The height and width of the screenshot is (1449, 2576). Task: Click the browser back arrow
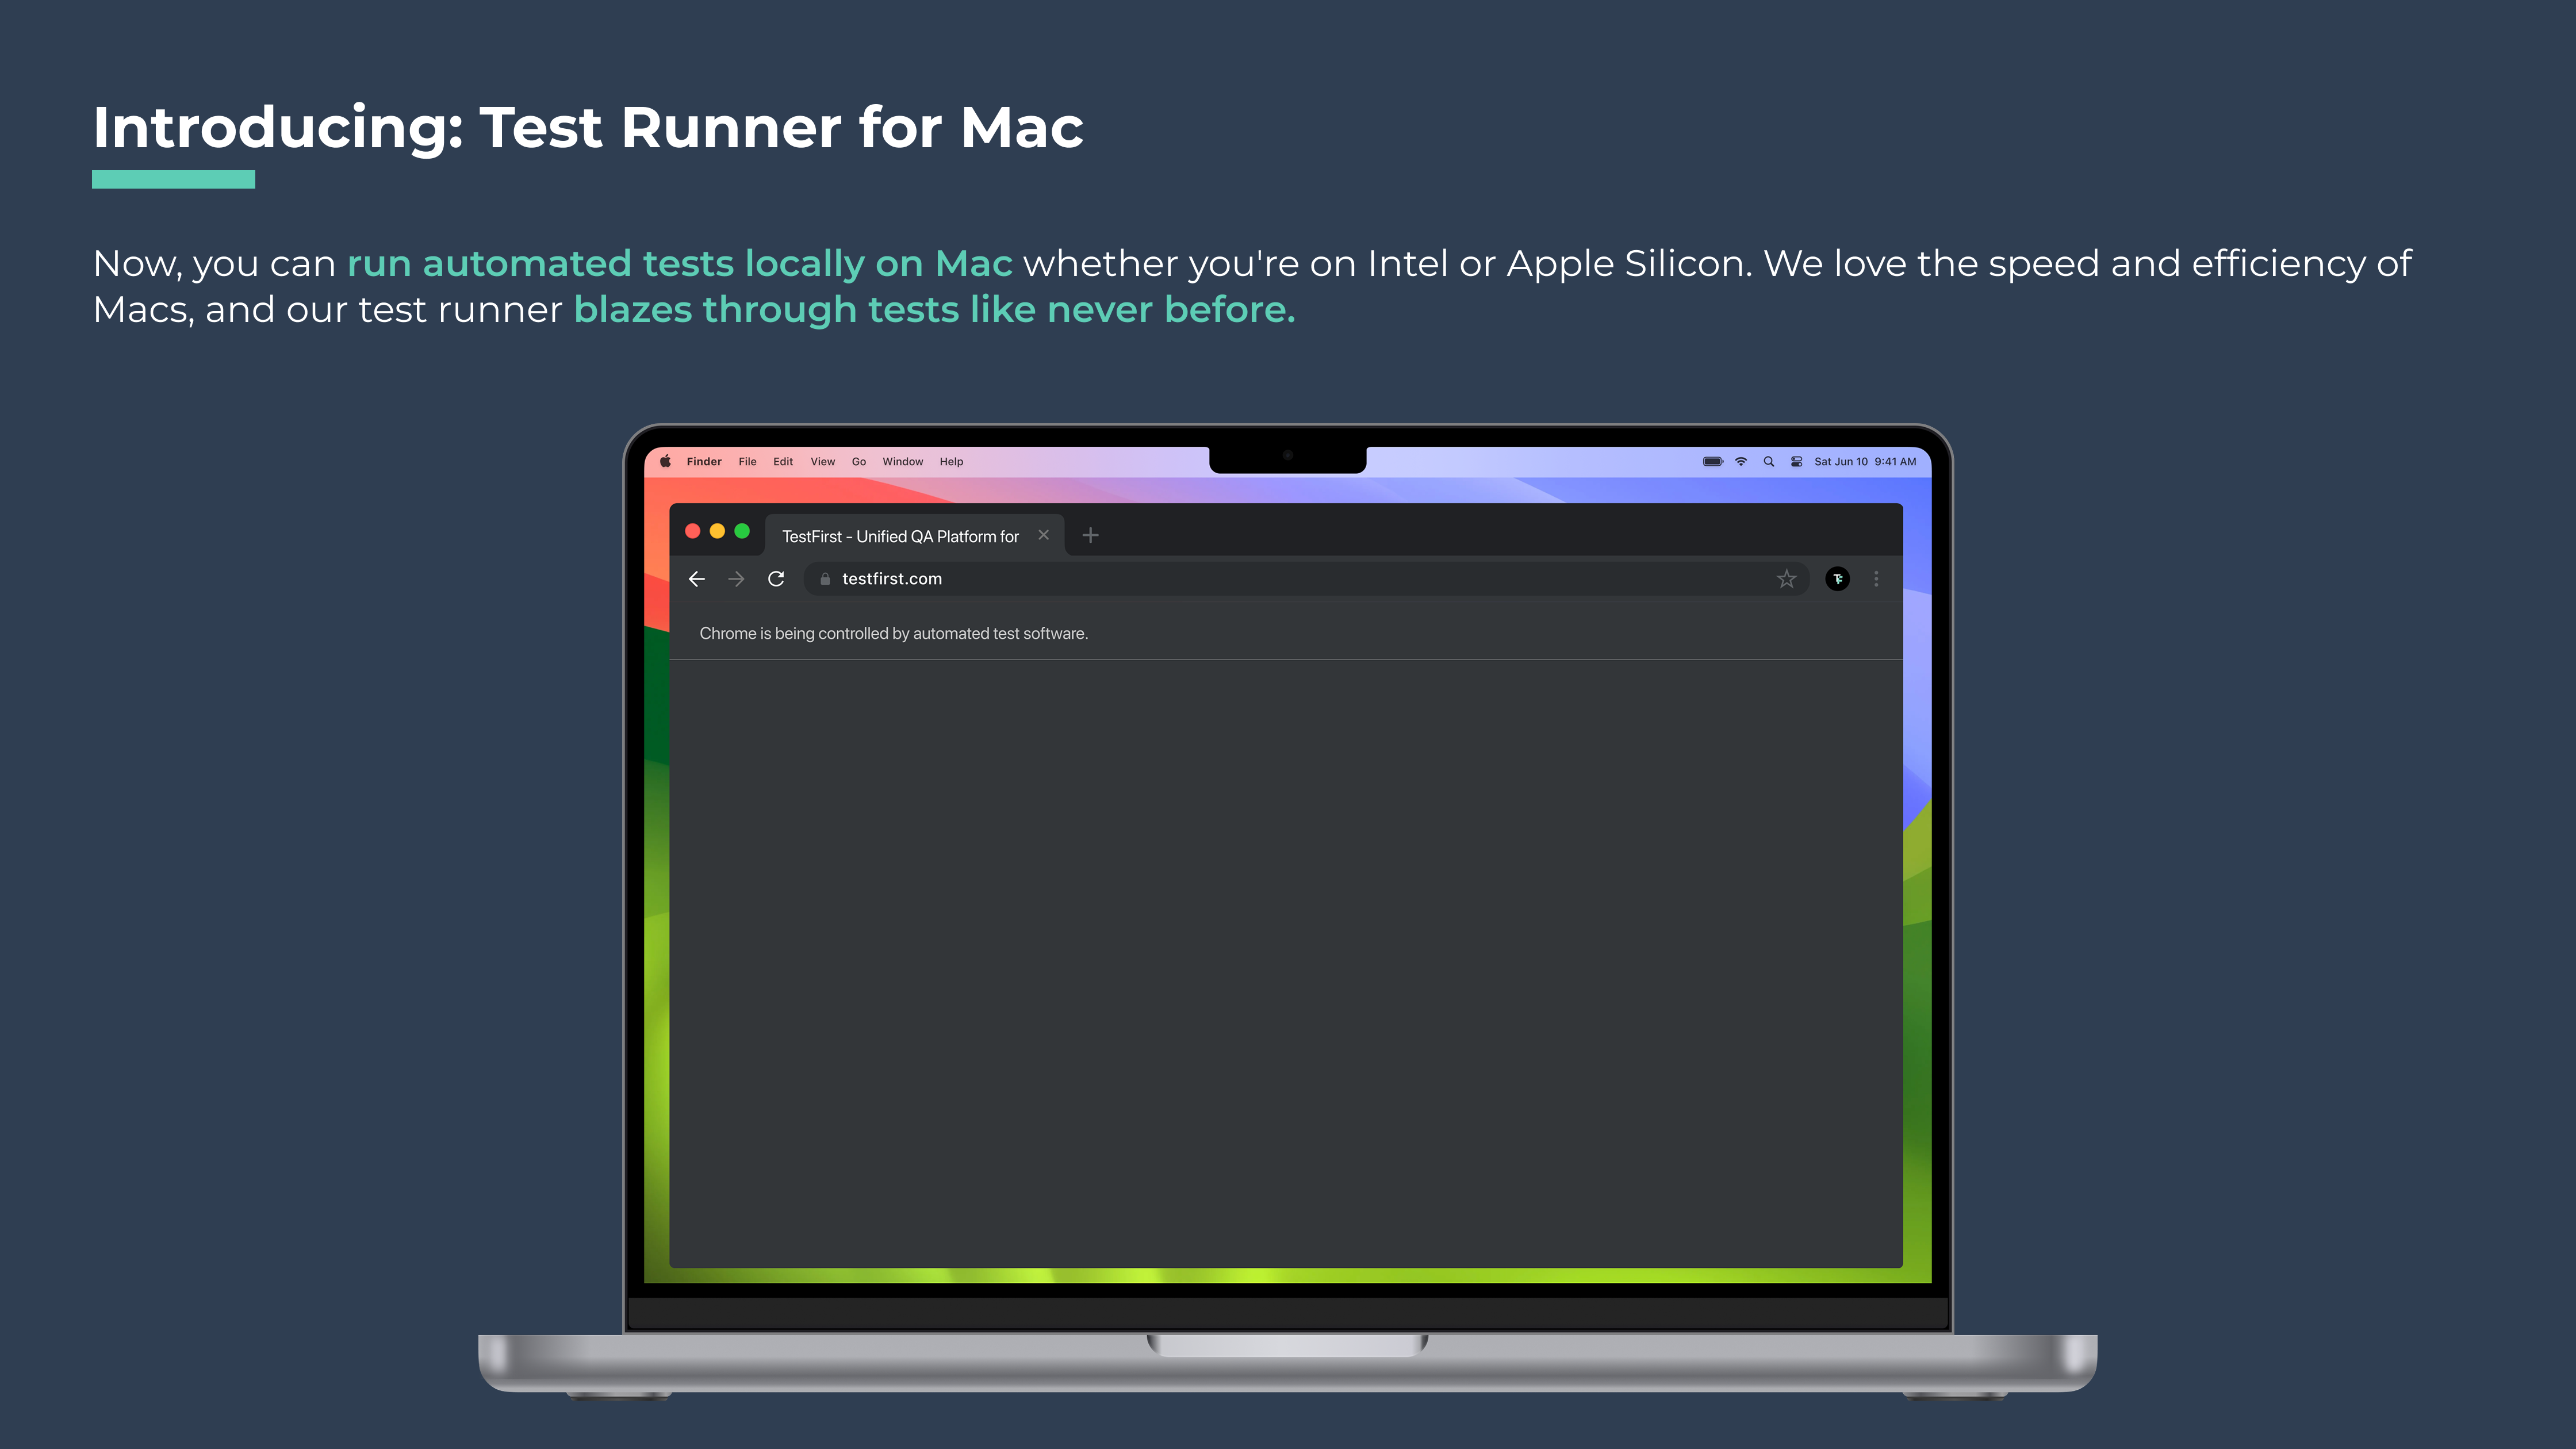pos(697,579)
